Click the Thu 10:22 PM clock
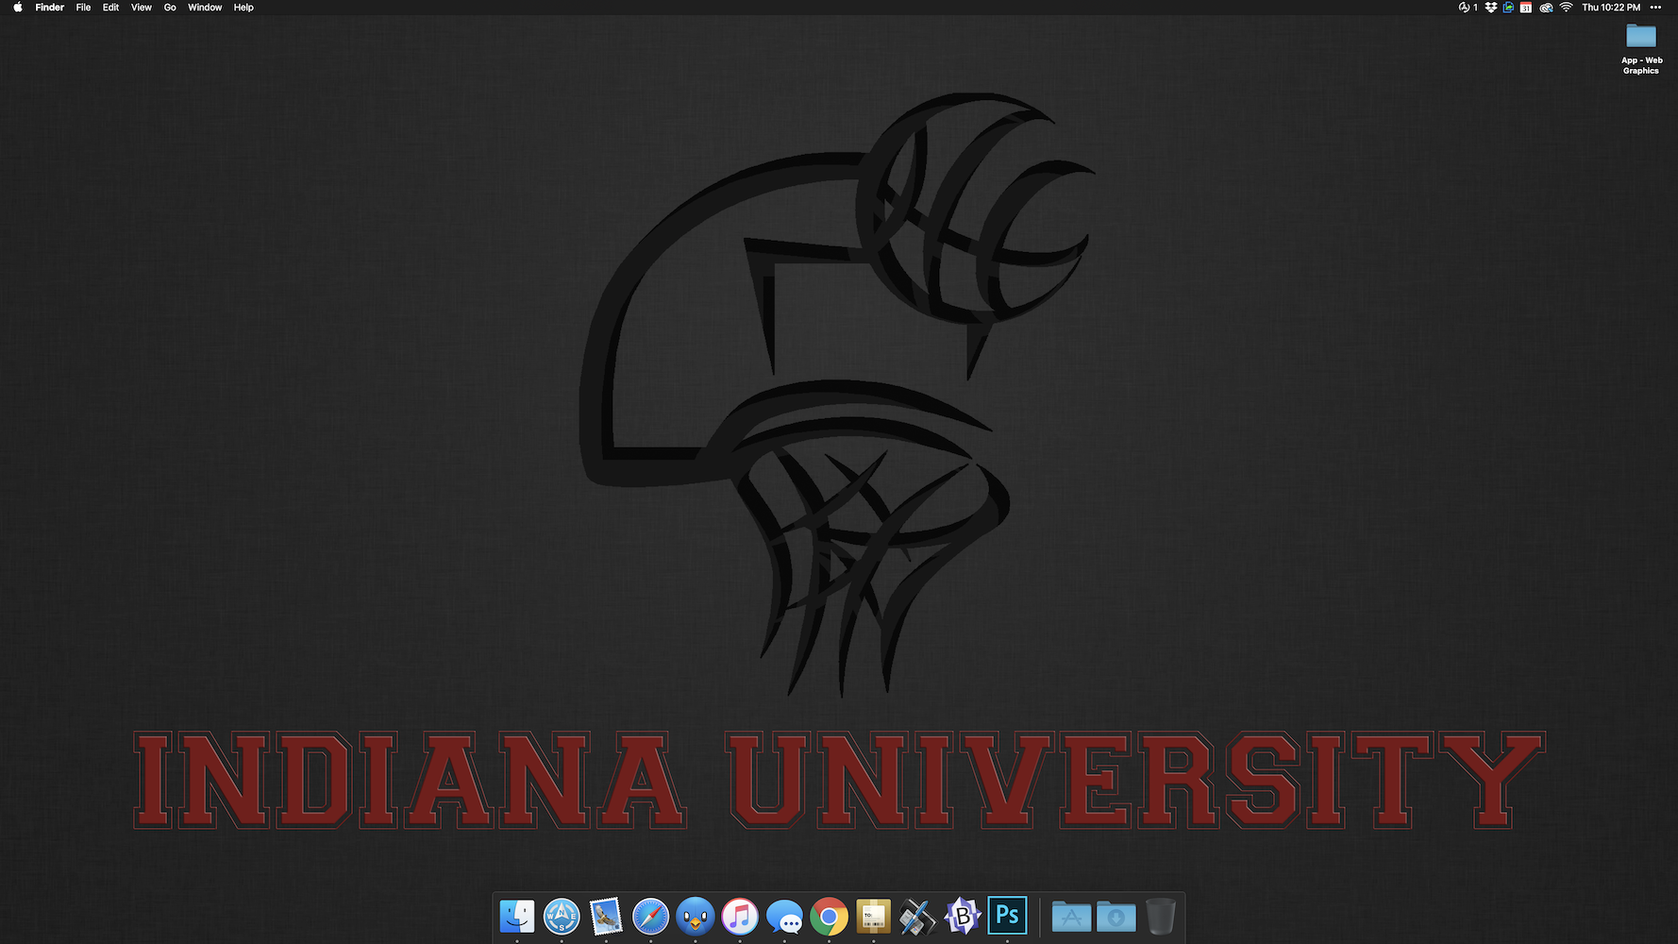Image resolution: width=1678 pixels, height=944 pixels. (x=1611, y=8)
